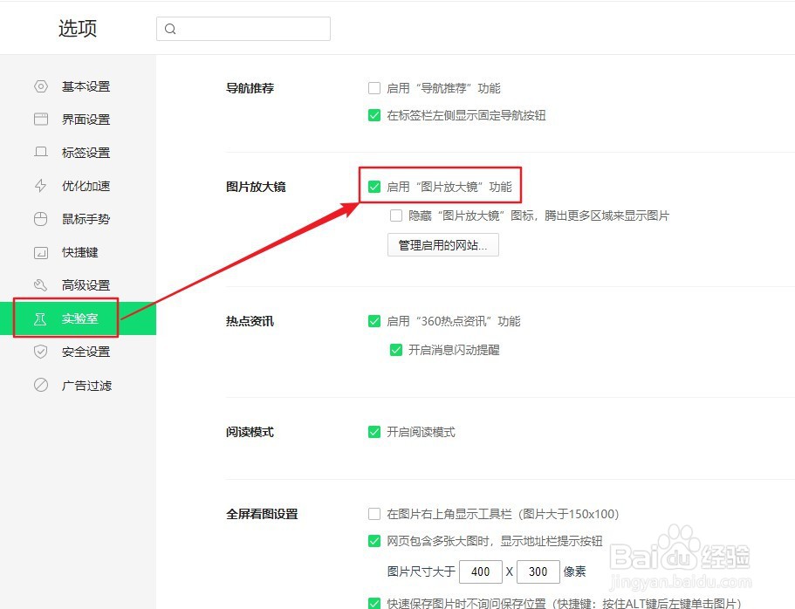Image resolution: width=795 pixels, height=609 pixels.
Task: Click the 阅读模式 section heading
Action: click(x=250, y=432)
